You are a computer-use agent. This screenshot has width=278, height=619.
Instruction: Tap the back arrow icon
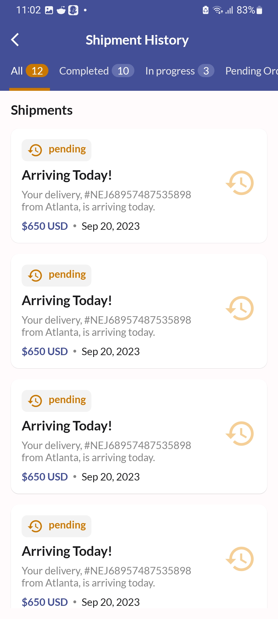[15, 40]
